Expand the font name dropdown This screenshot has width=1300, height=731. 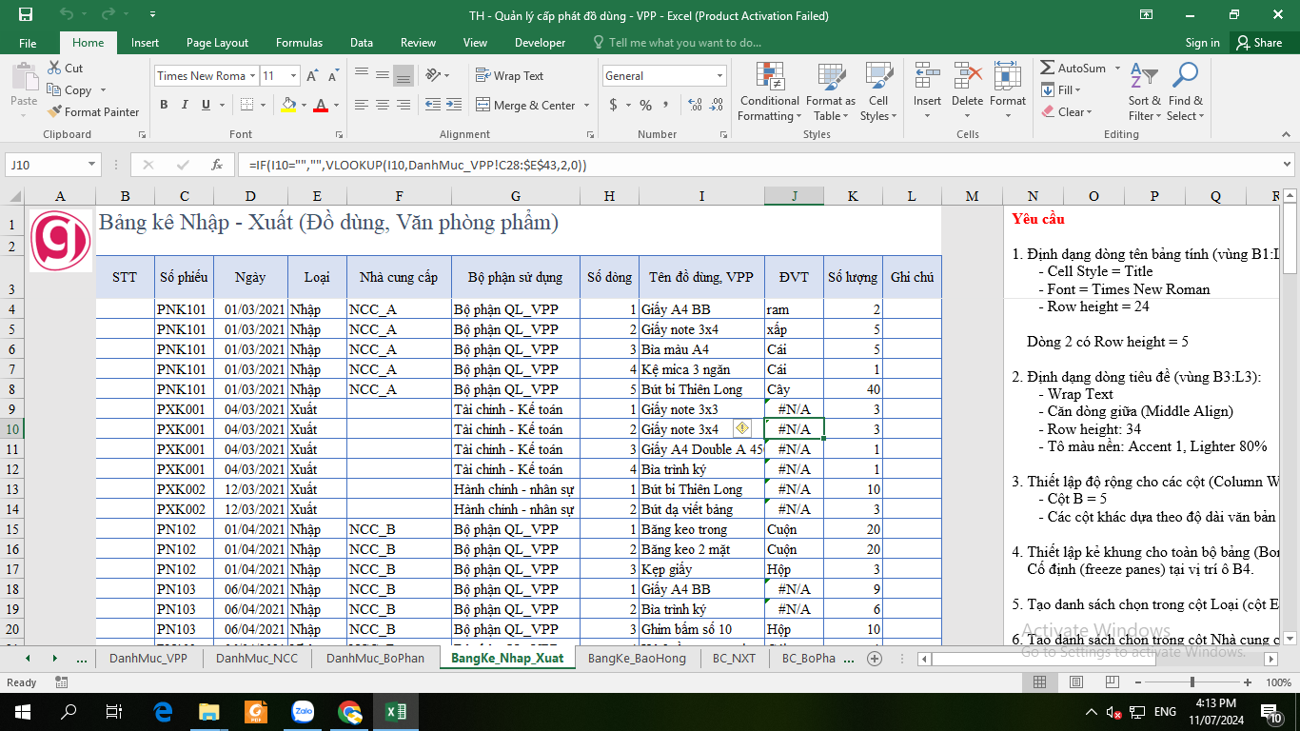tap(252, 76)
